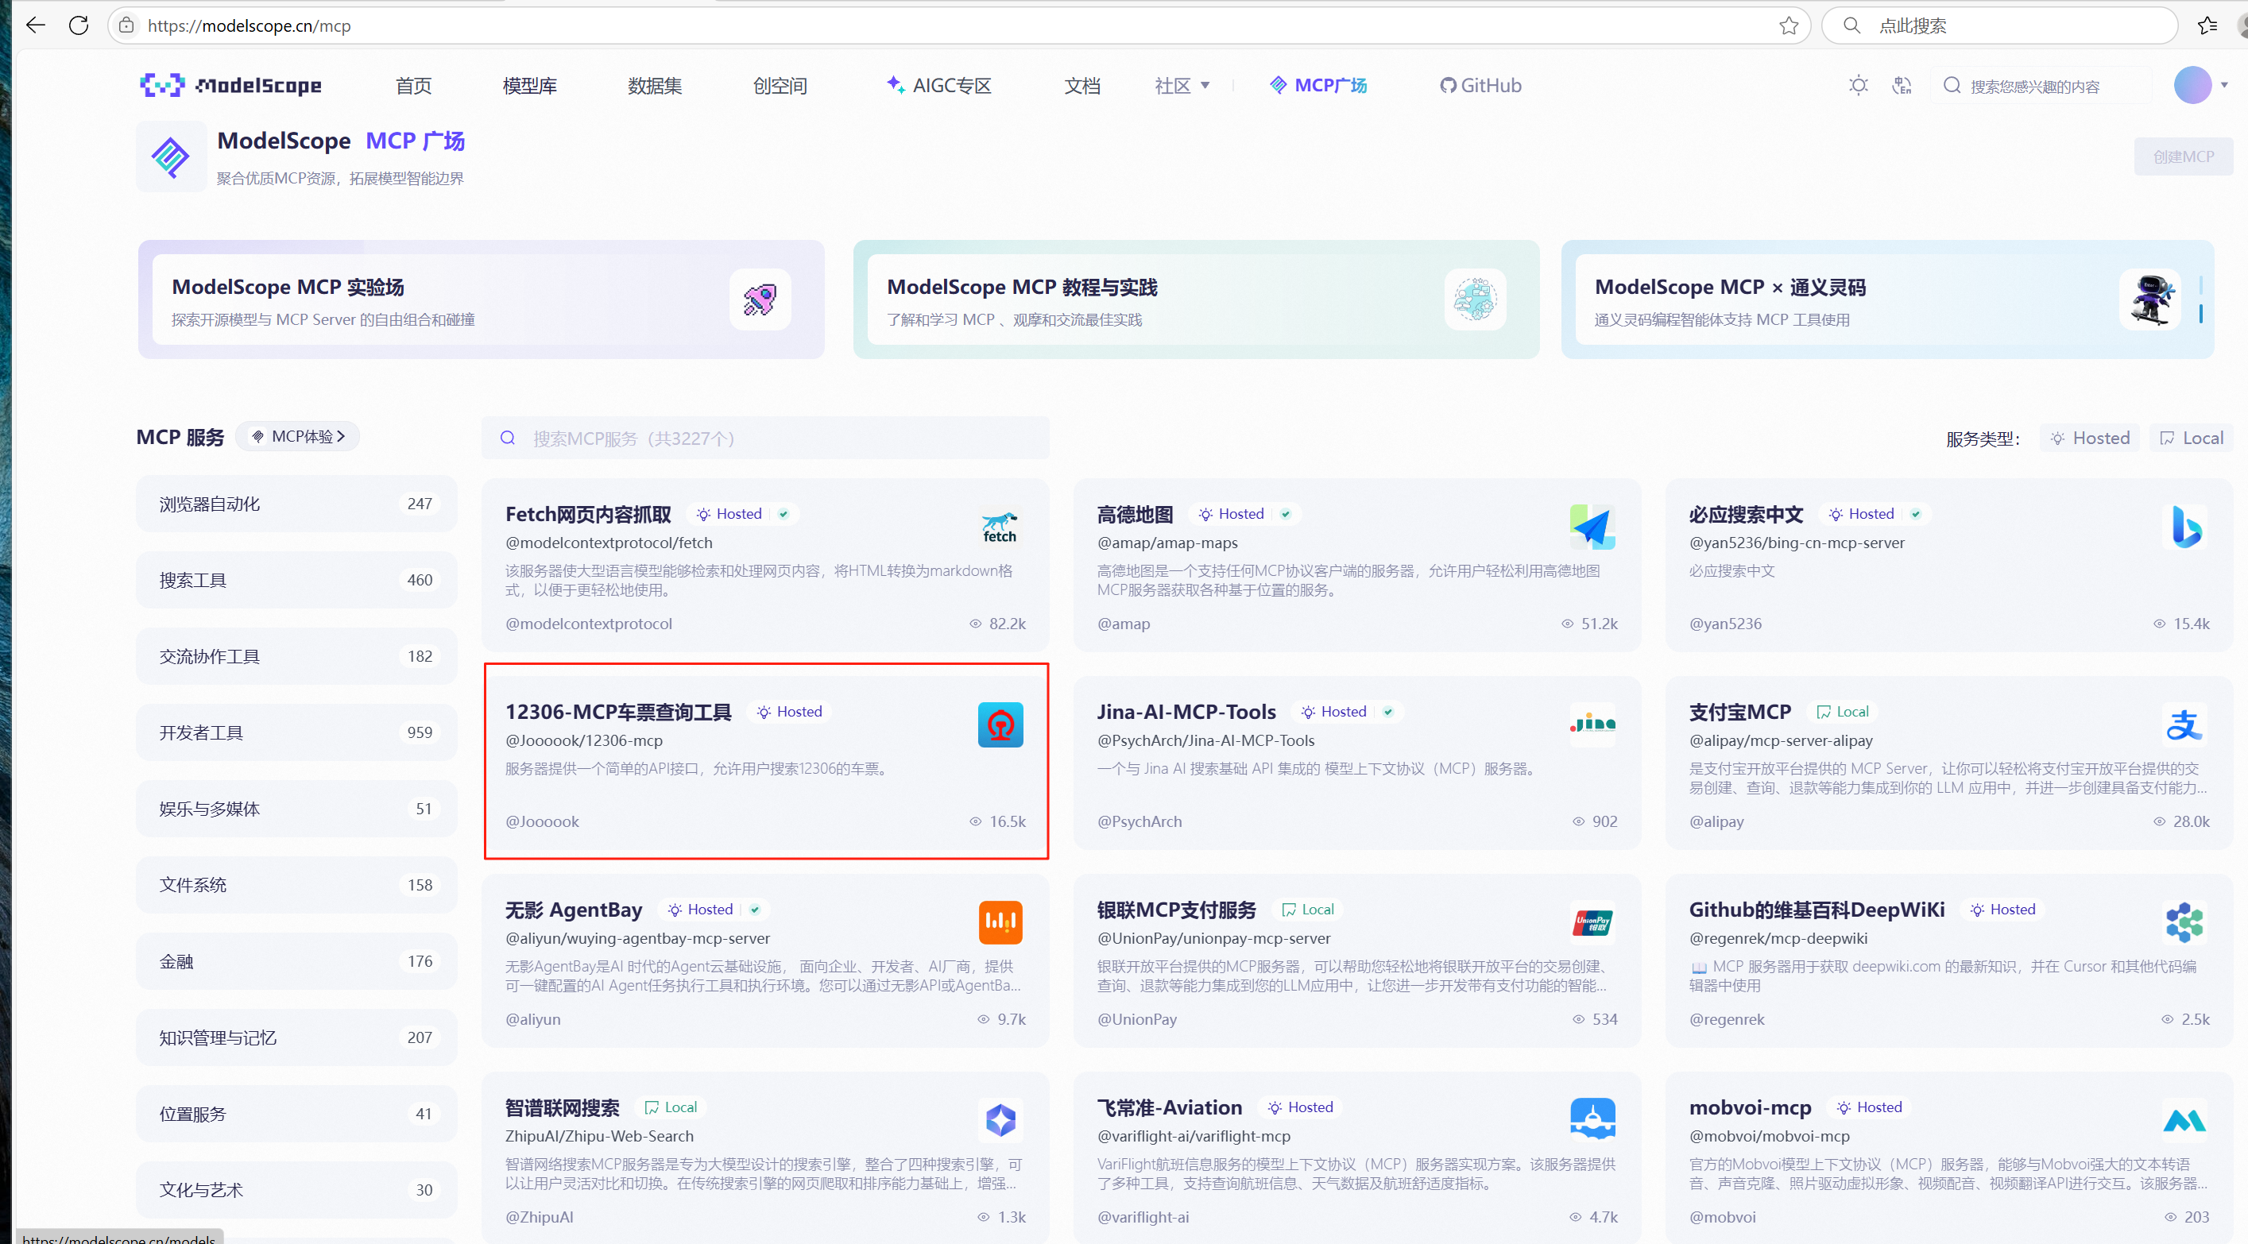Click the 智谱联网搜索 logo icon
This screenshot has width=2248, height=1244.
tap(1000, 1120)
